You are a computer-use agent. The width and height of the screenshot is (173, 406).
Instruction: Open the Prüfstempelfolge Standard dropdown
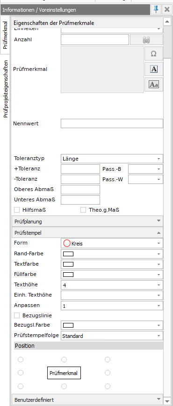click(x=112, y=336)
